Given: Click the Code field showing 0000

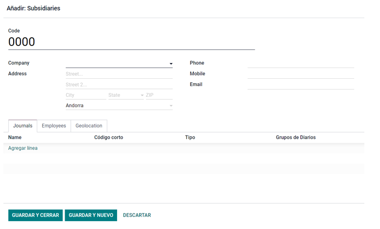Looking at the screenshot, I should click(x=132, y=42).
